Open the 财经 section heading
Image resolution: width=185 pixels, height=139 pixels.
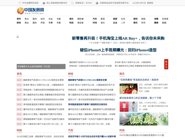71,74
